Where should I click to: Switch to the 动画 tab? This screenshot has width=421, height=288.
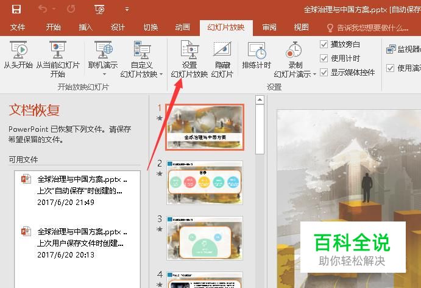coord(183,27)
